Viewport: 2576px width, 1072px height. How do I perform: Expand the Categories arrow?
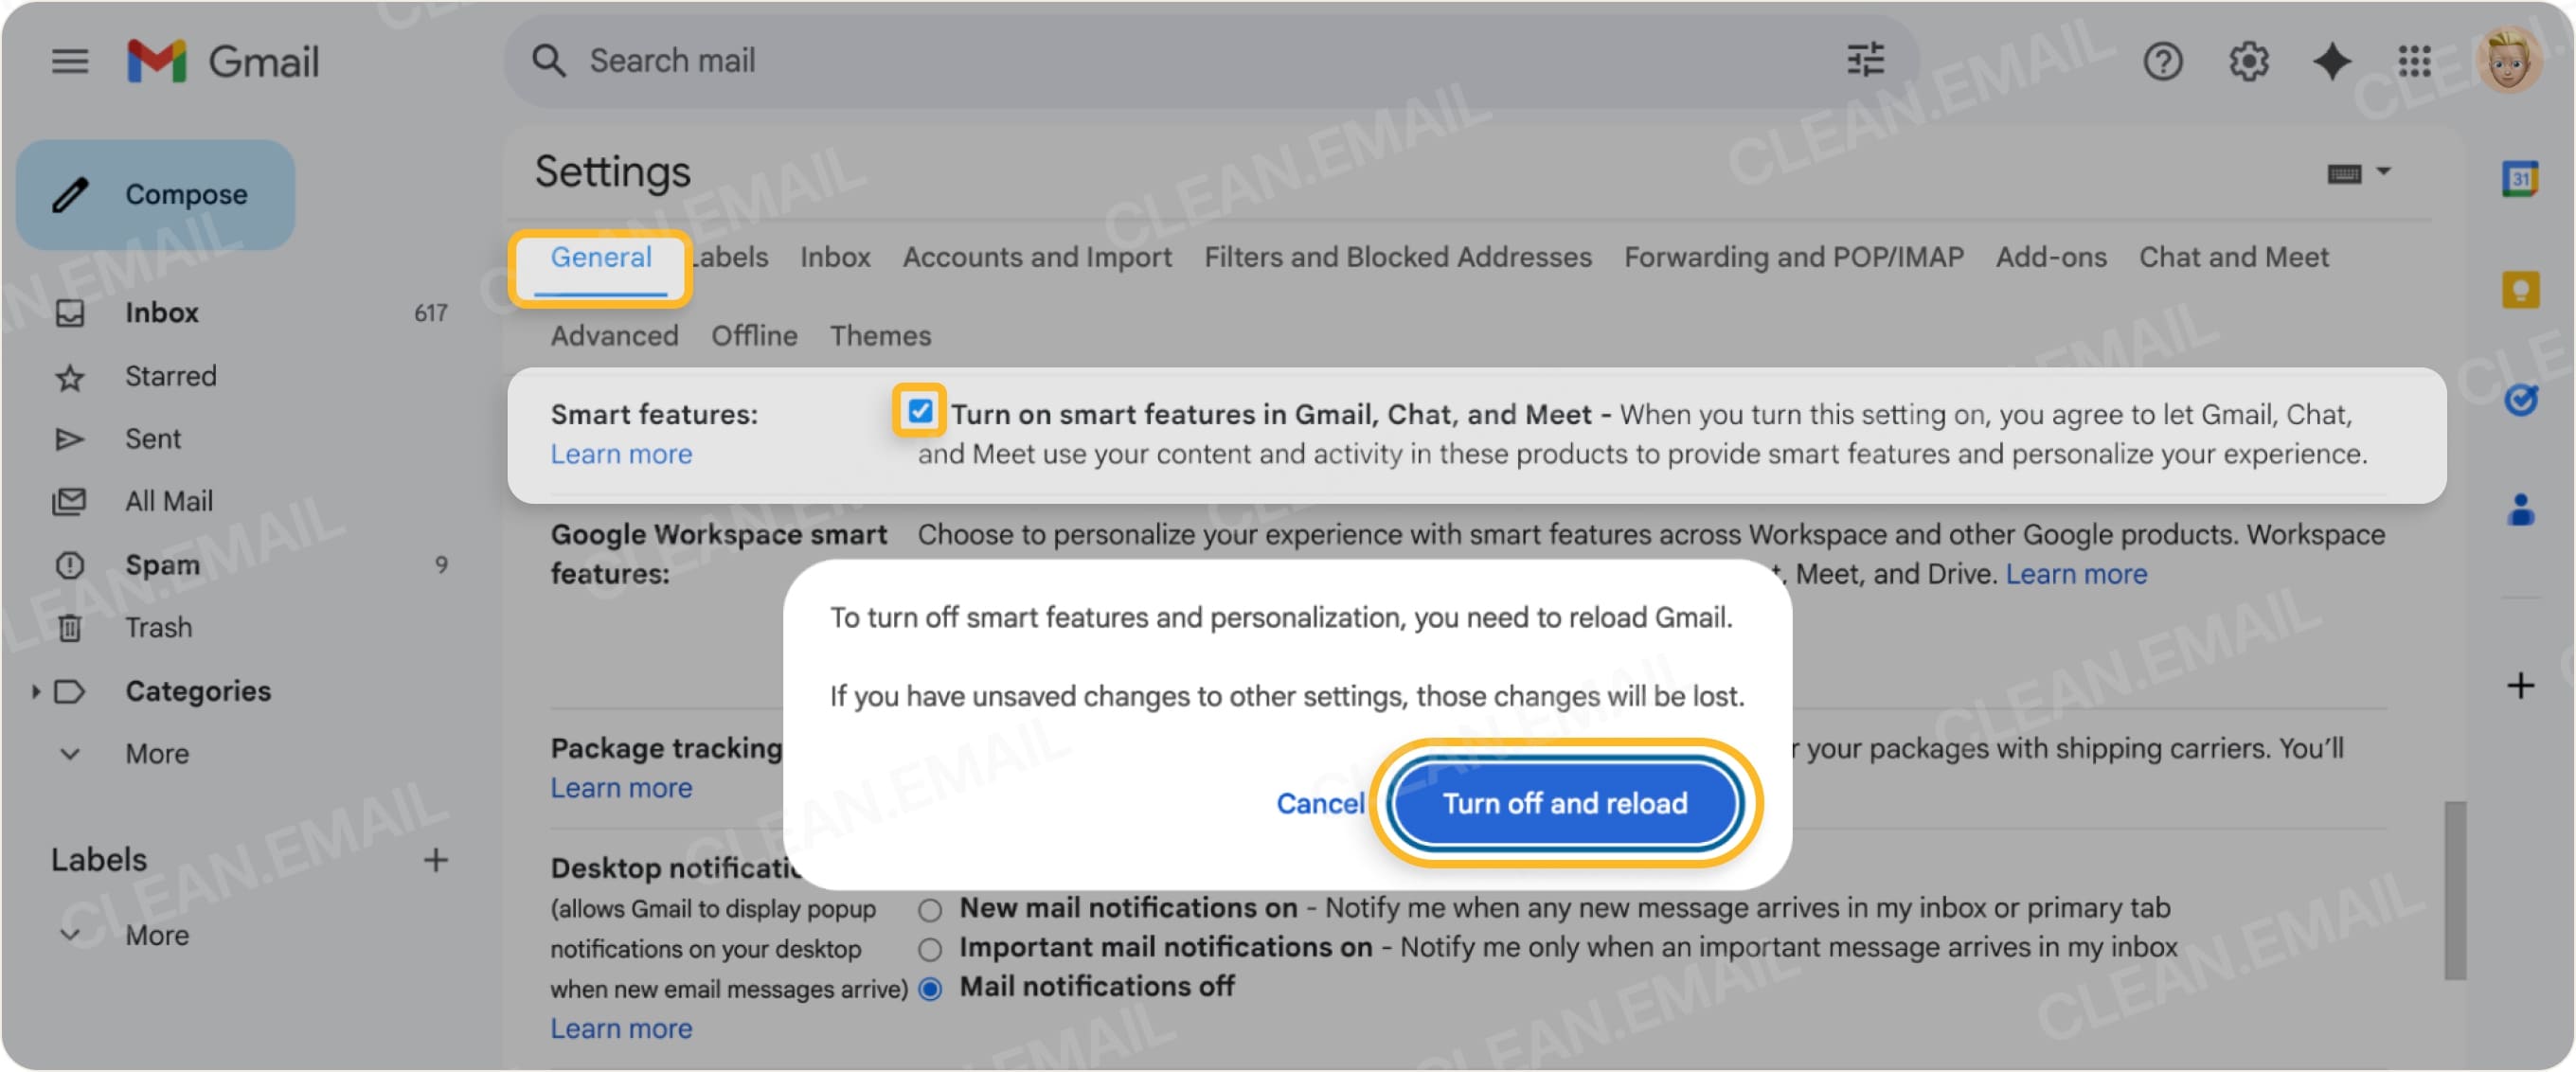coord(35,691)
